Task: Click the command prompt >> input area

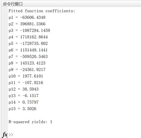Action: coord(74,135)
